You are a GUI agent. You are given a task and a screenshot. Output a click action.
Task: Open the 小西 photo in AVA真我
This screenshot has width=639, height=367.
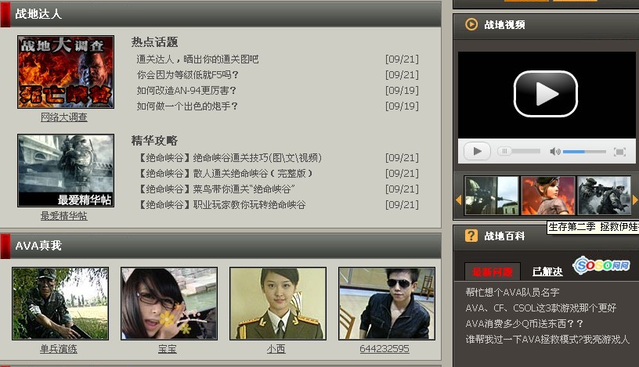(x=277, y=304)
